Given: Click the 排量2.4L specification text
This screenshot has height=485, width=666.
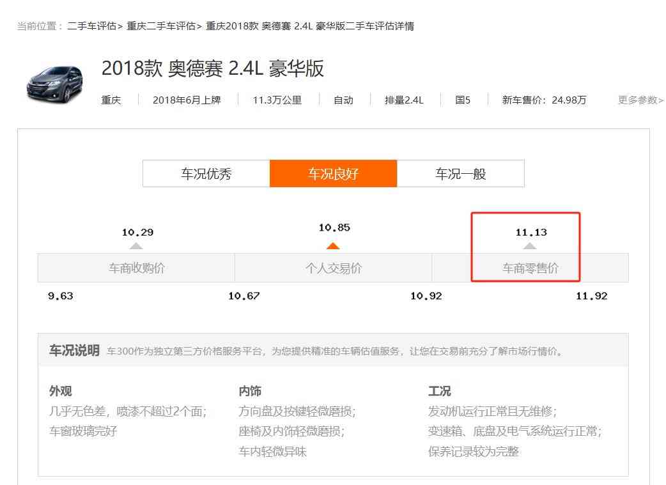Looking at the screenshot, I should coord(406,100).
